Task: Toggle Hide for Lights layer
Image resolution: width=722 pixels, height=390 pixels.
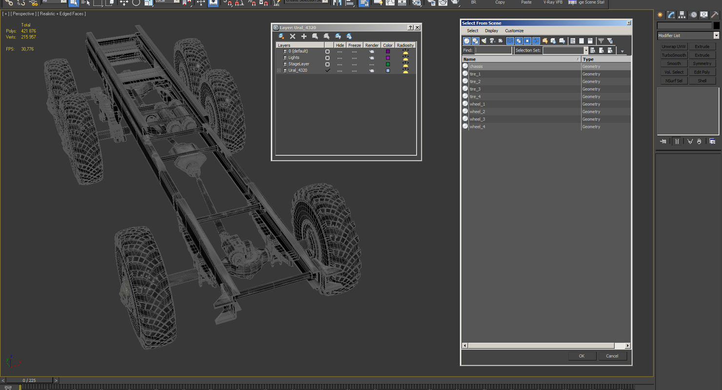Action: coord(340,58)
